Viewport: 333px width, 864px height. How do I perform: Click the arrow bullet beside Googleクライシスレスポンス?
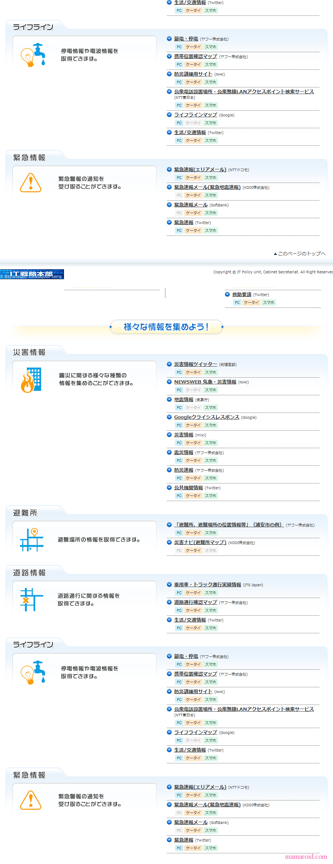[x=169, y=417]
